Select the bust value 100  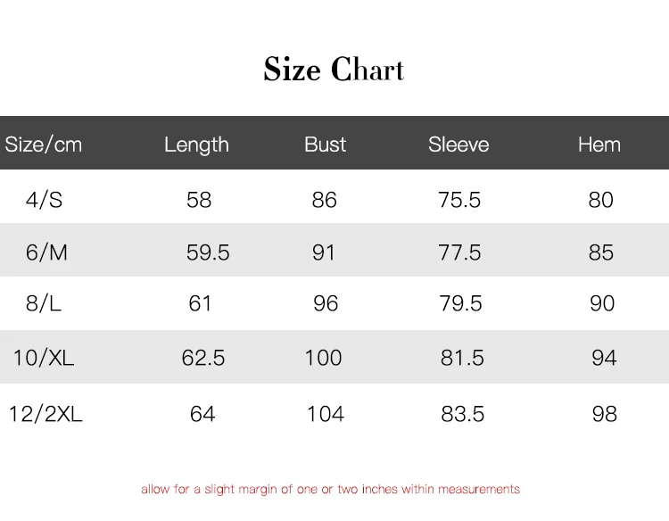click(x=323, y=358)
